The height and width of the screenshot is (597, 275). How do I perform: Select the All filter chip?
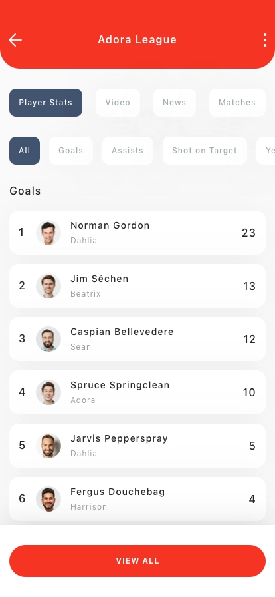[25, 151]
